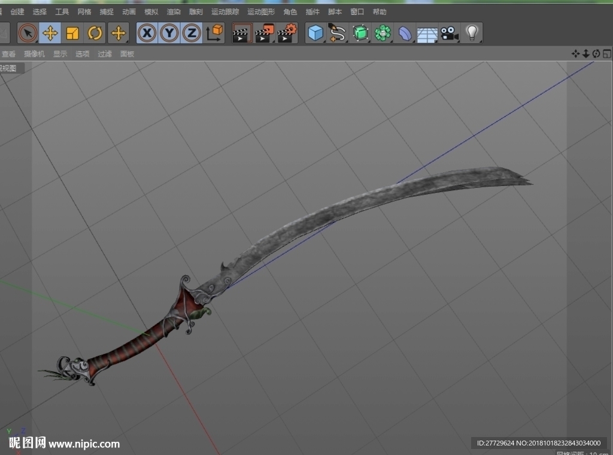613x455 pixels.
Task: Switch the coordinate system icon
Action: [x=214, y=33]
